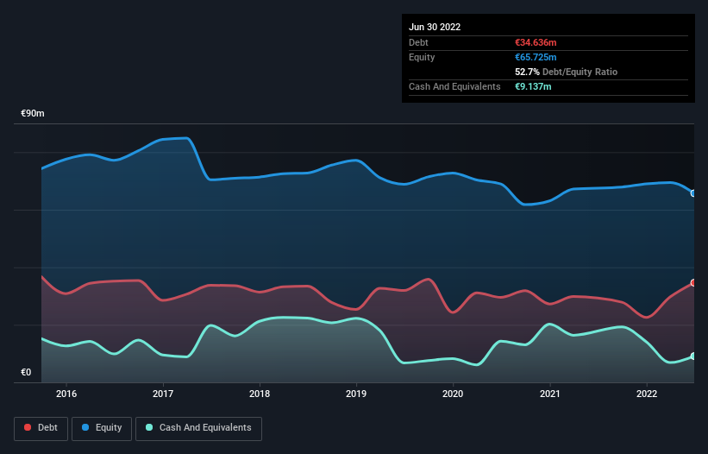
Task: Click the 2020 x-axis label
Action: pyautogui.click(x=453, y=394)
